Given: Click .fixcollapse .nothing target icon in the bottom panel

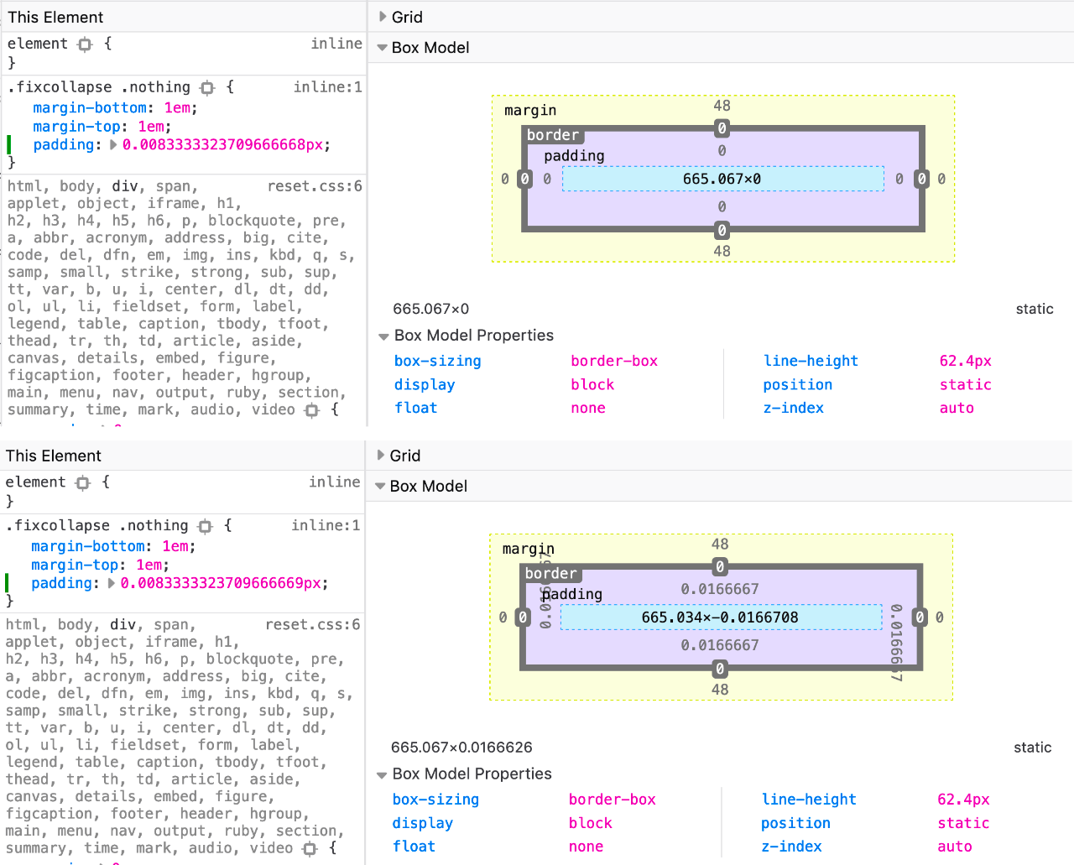Looking at the screenshot, I should tap(205, 525).
